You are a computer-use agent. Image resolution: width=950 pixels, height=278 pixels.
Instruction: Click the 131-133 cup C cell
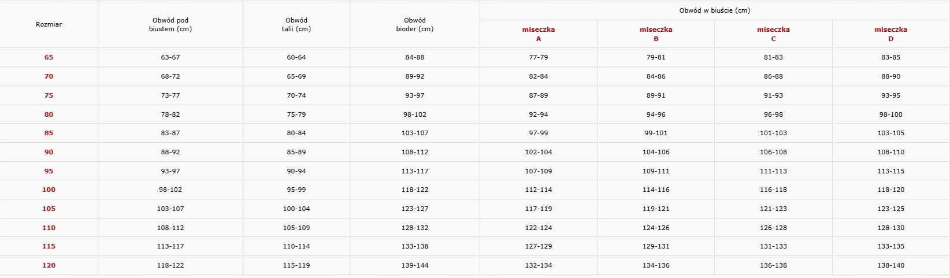(x=773, y=246)
